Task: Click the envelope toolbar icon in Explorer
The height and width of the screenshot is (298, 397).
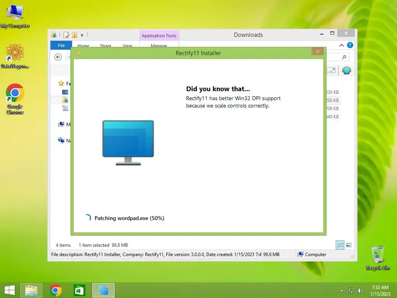Action: pyautogui.click(x=331, y=70)
